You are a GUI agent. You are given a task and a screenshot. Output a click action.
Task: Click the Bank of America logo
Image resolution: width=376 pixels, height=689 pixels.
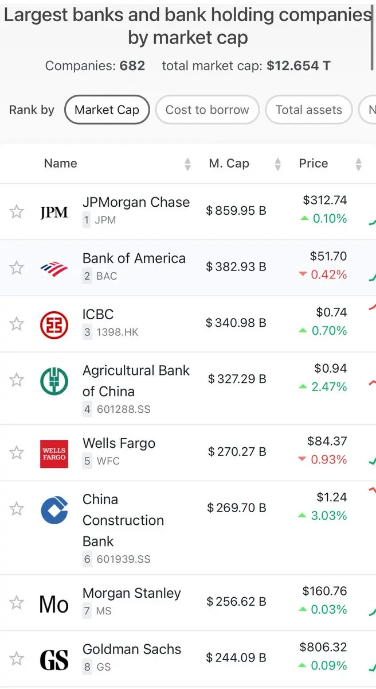(x=54, y=268)
